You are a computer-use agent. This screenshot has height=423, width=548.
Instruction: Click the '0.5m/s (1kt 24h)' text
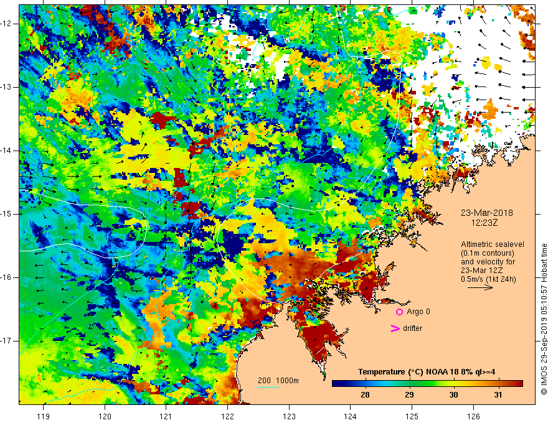pos(488,279)
